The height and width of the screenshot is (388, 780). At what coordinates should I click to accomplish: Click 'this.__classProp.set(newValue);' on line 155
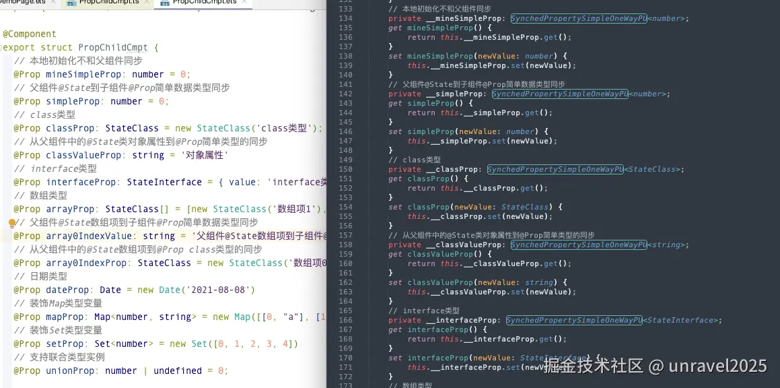480,216
